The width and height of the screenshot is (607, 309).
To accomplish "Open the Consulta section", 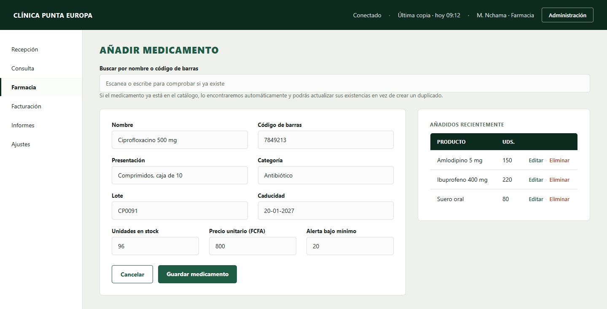I will pos(41,68).
